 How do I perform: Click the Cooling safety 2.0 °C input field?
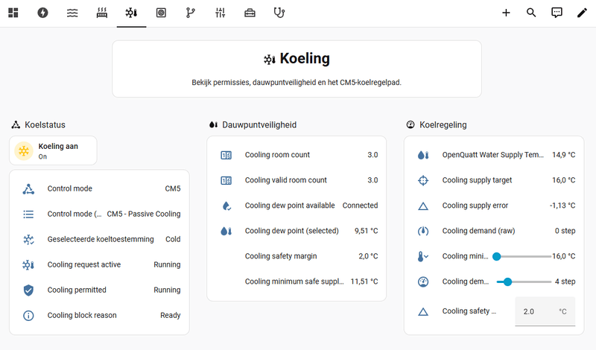(545, 311)
